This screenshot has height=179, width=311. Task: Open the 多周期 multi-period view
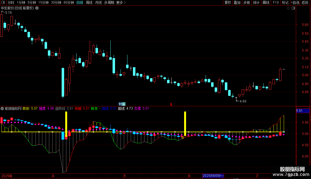click(x=109, y=2)
